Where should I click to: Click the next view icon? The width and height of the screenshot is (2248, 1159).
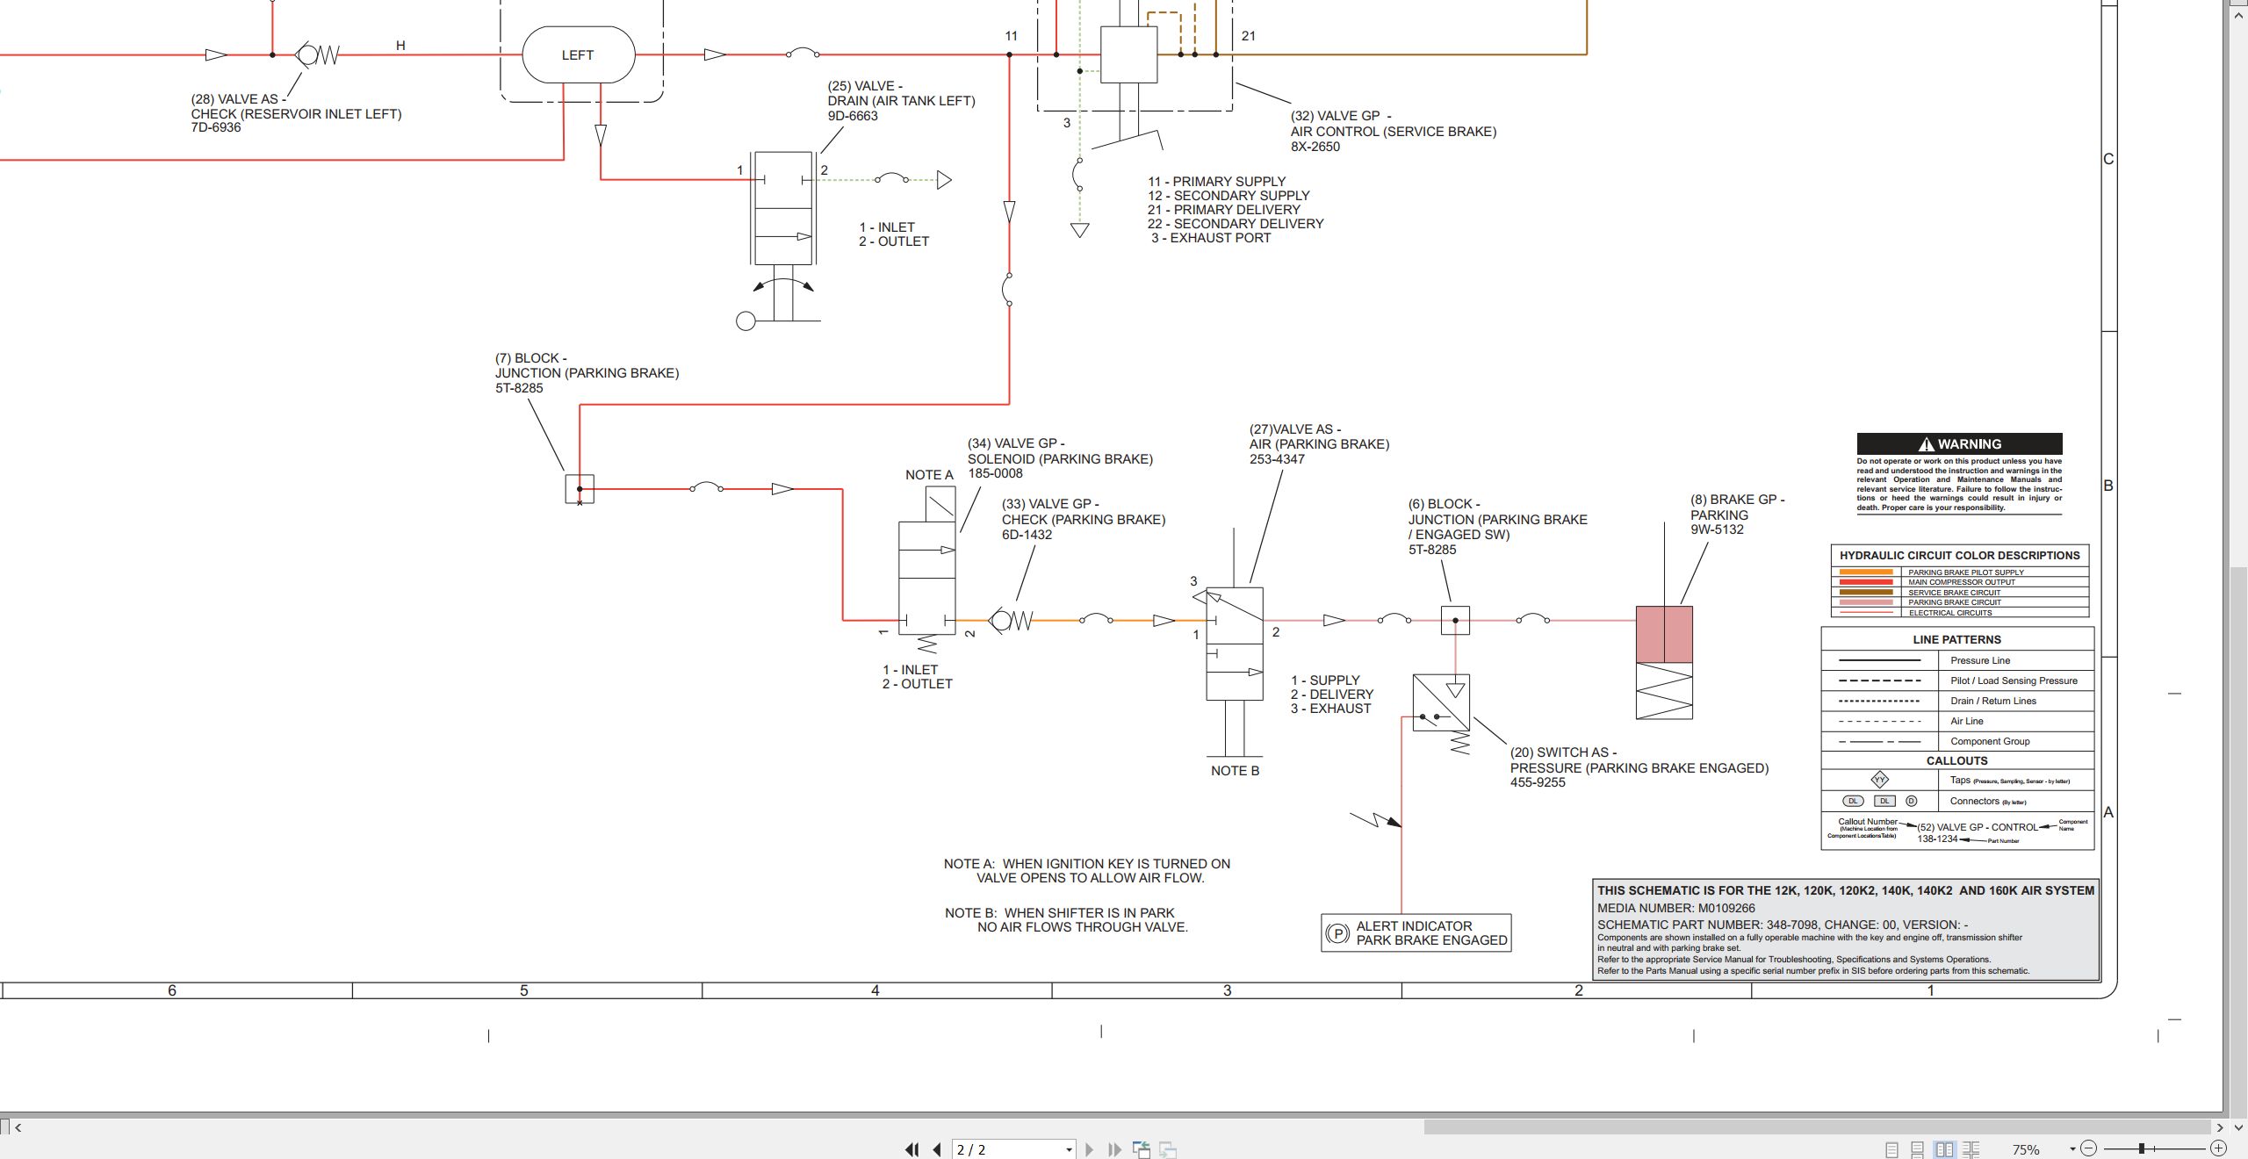[1168, 1149]
